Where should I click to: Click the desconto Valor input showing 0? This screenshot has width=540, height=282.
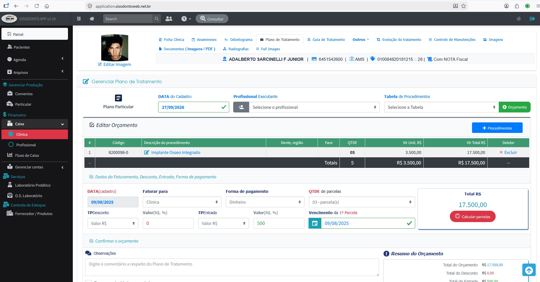168,223
